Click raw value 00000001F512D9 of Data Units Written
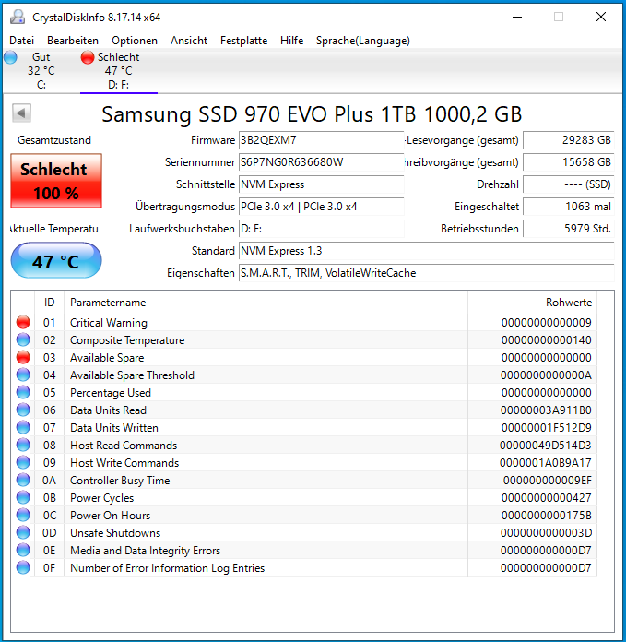Image resolution: width=626 pixels, height=642 pixels. [x=546, y=428]
